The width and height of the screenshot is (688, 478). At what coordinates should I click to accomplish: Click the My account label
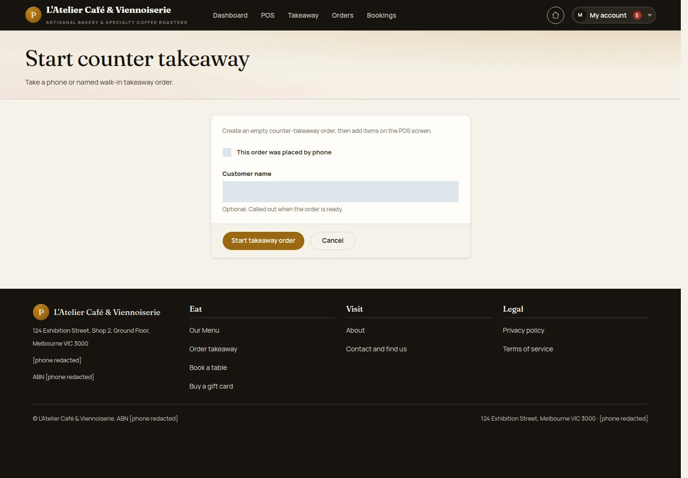click(608, 15)
